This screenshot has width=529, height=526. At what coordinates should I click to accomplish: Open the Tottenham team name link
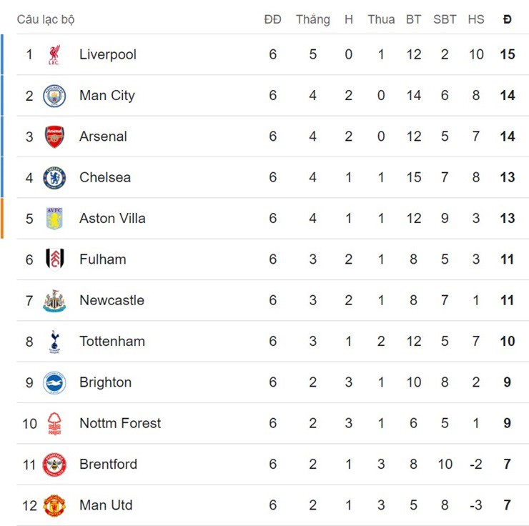[112, 342]
